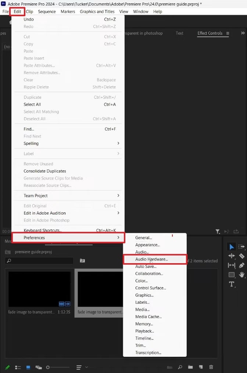Open the Sequence menu
The width and height of the screenshot is (247, 373).
pyautogui.click(x=47, y=11)
